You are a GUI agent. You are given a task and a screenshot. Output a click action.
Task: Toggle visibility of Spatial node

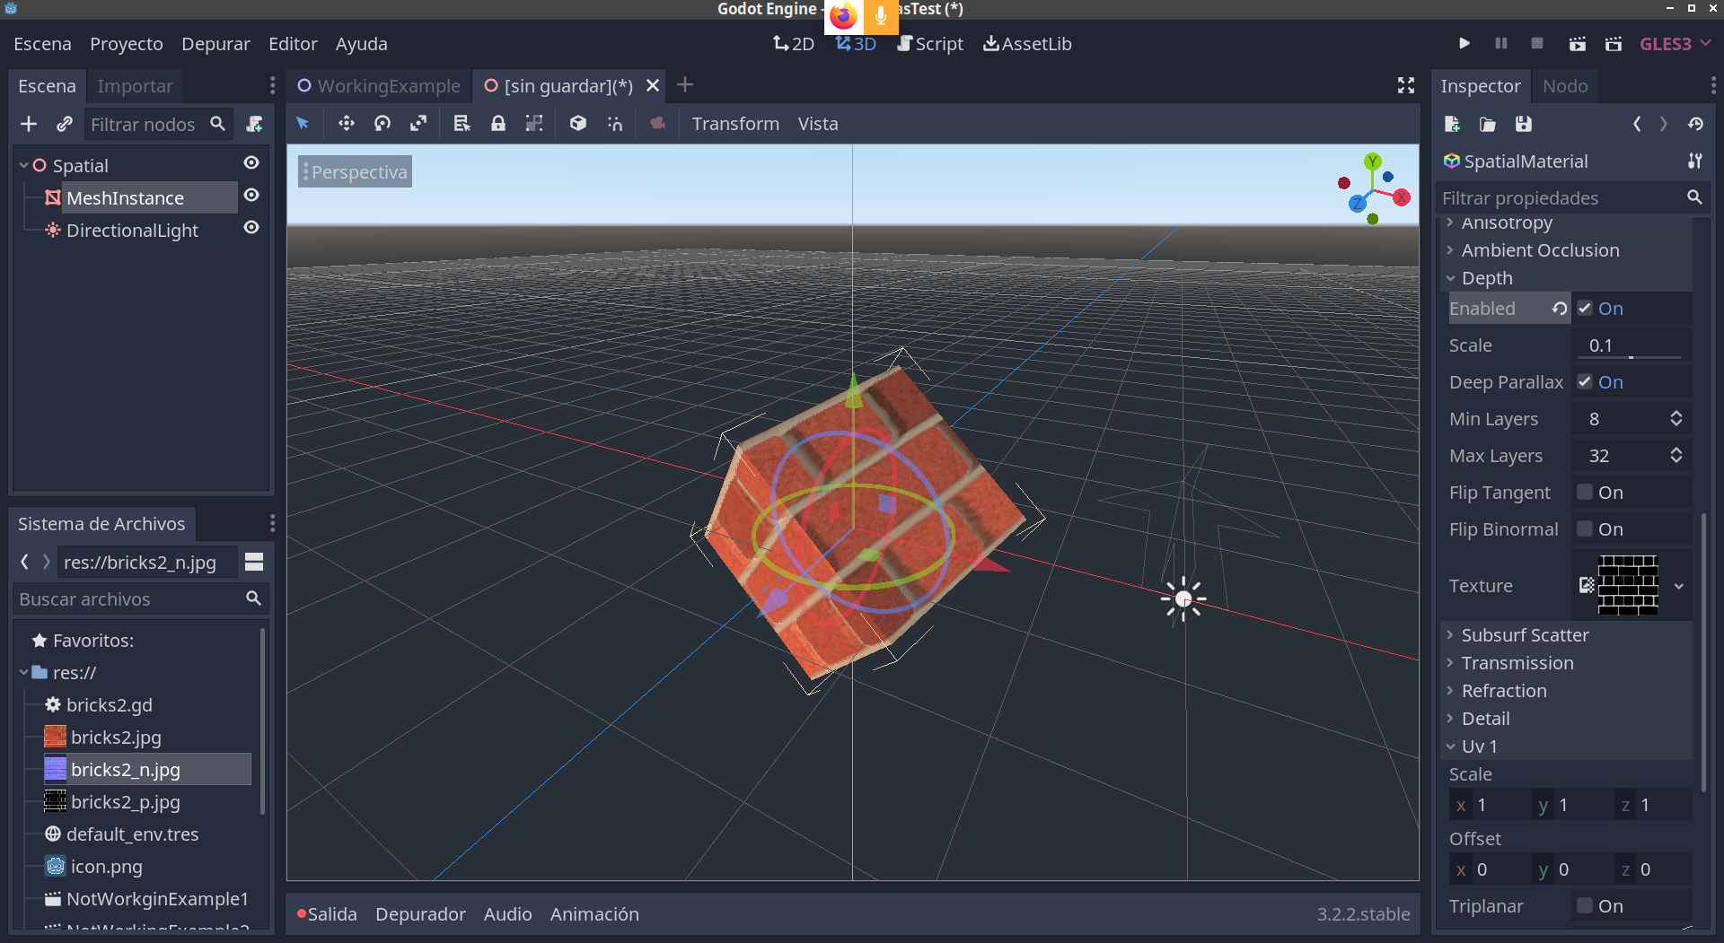(251, 162)
